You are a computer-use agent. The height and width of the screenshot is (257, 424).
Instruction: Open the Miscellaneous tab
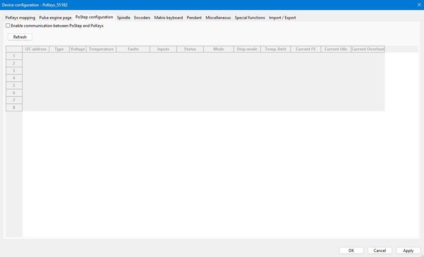pyautogui.click(x=218, y=18)
